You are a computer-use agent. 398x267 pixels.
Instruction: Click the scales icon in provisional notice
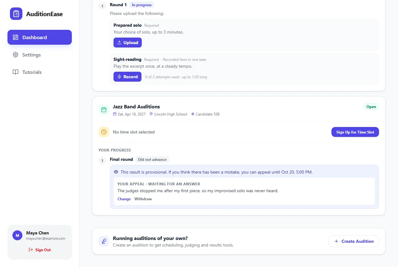coord(116,172)
